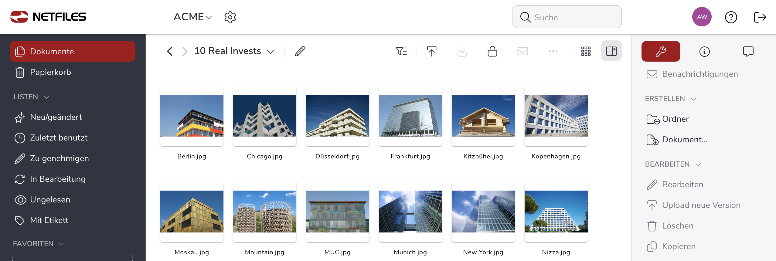This screenshot has width=776, height=261.
Task: Switch to grid view icon
Action: point(586,51)
